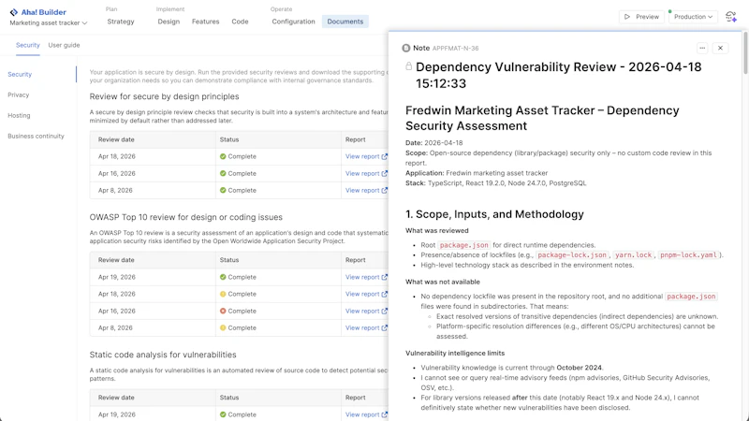Click the Report header in the OWASP table

pos(355,260)
